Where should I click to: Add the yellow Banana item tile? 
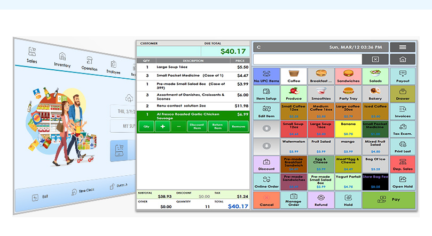348,129
